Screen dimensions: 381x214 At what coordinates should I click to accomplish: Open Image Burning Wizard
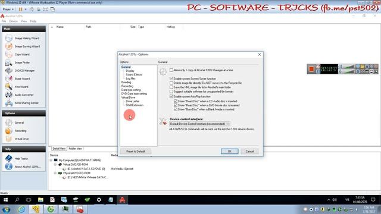pos(23,46)
